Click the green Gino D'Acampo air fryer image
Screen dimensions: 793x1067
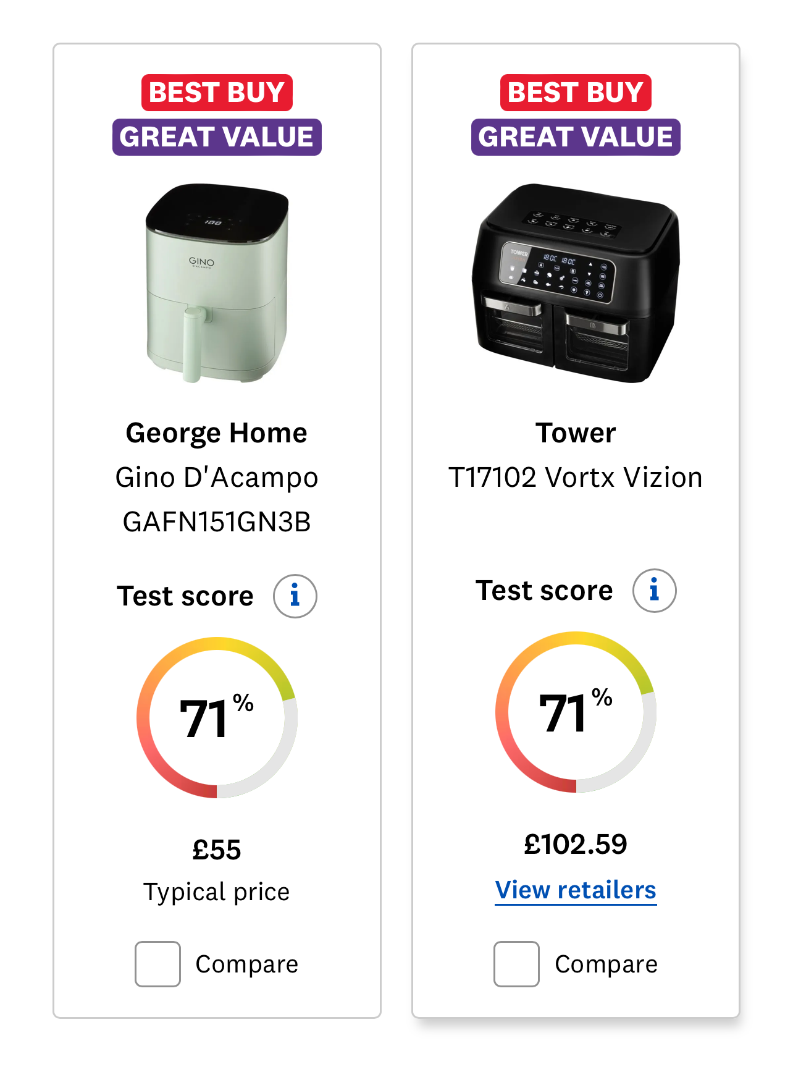tap(217, 283)
